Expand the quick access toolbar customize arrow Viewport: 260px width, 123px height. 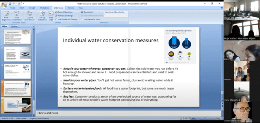tap(24, 4)
